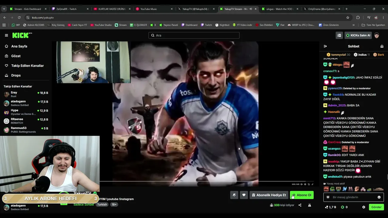
Task: Seek on the video progress bar
Action: tap(206, 181)
